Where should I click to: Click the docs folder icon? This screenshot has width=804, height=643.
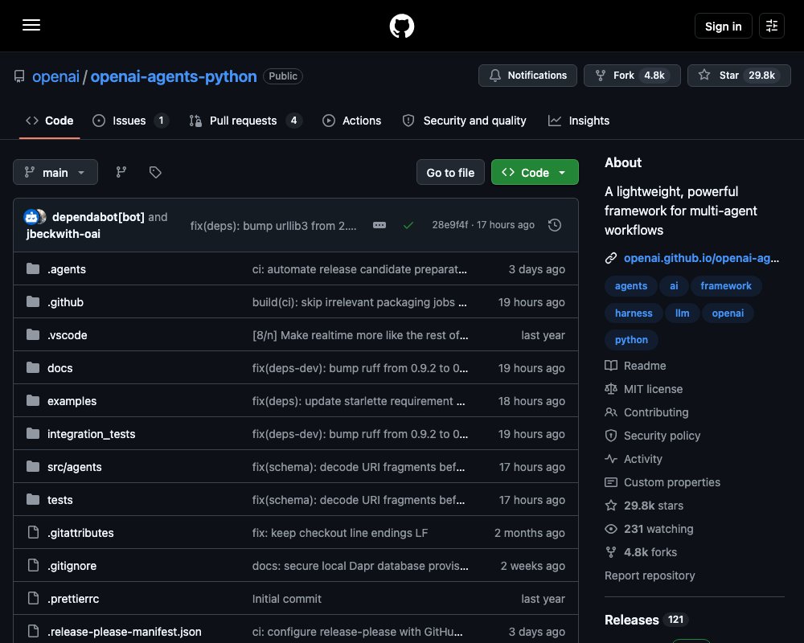pos(33,367)
